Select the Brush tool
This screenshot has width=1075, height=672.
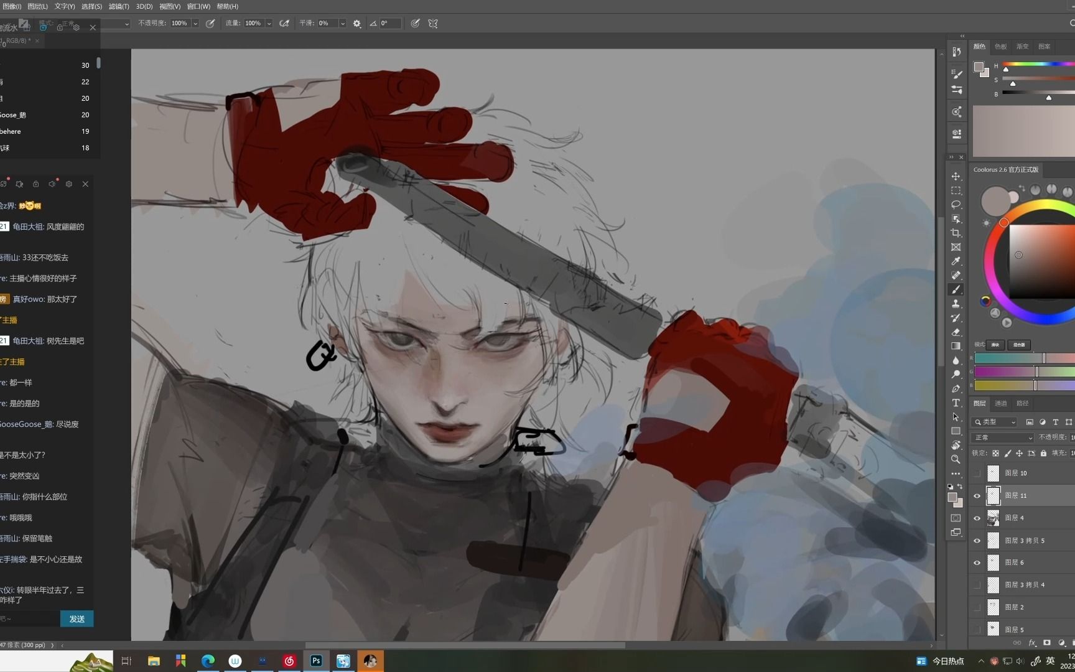[956, 289]
